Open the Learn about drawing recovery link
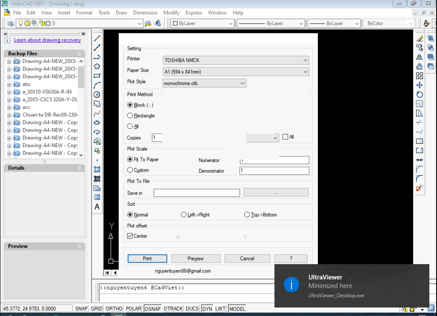Screen dimensions: 437x316 click(47, 40)
